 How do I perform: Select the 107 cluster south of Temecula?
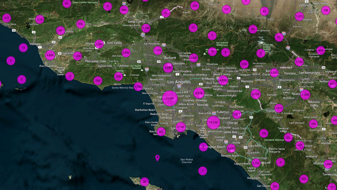coord(332,187)
